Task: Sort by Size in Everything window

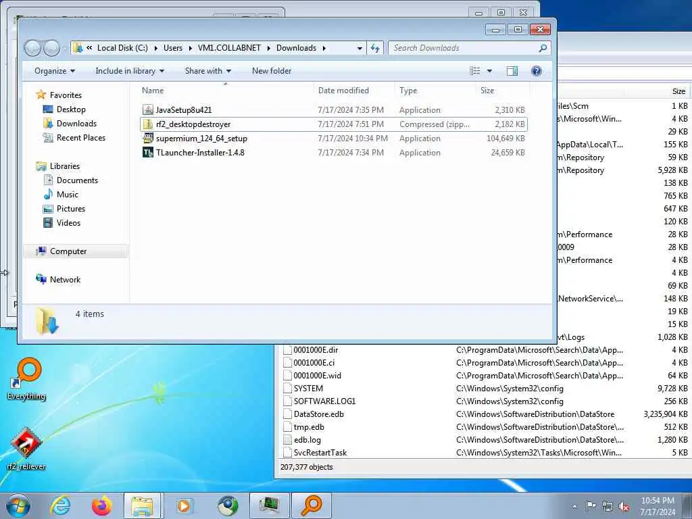Action: [x=678, y=91]
